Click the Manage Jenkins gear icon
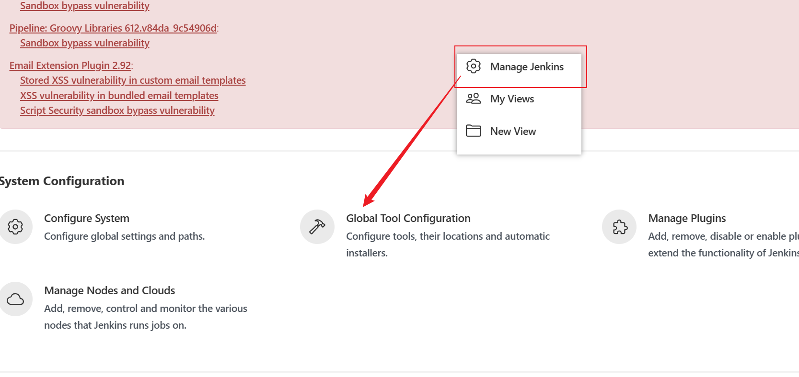 click(474, 67)
